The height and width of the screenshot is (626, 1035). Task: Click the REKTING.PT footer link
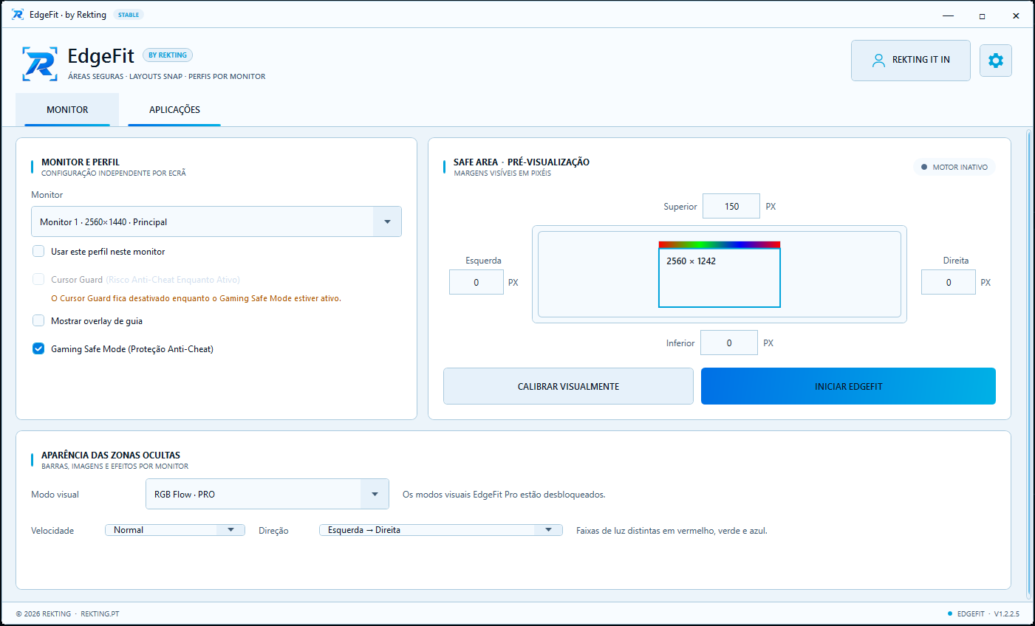point(100,614)
